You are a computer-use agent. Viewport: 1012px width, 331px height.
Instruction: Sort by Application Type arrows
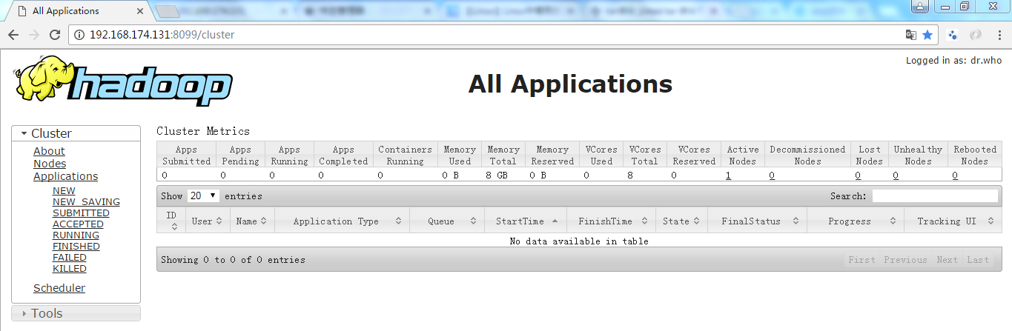(398, 221)
